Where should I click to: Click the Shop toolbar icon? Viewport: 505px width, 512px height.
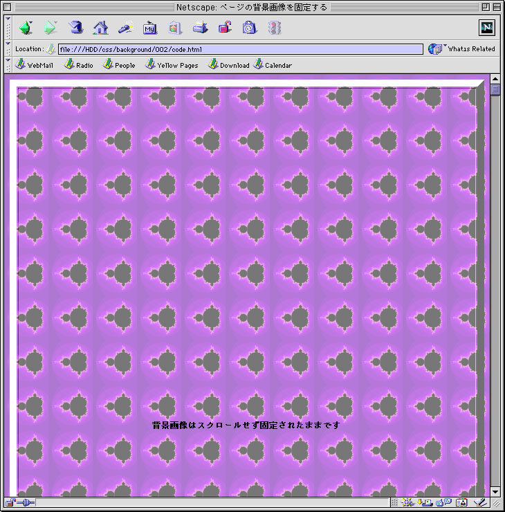249,28
